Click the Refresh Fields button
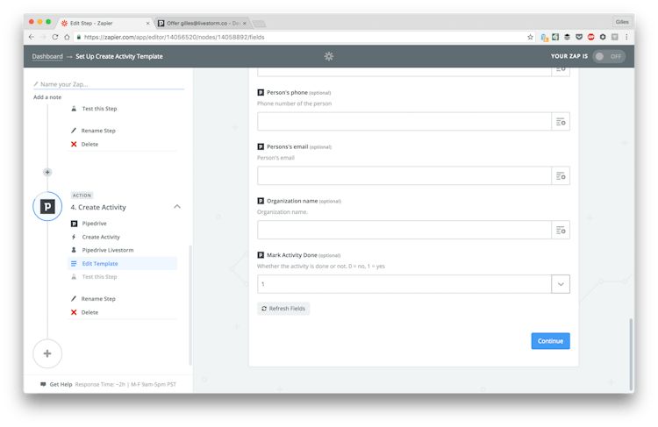The width and height of the screenshot is (658, 427). 283,309
